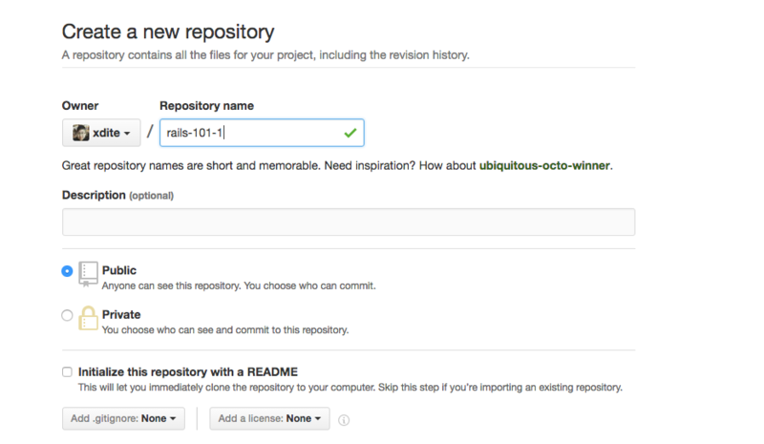Click the green checkmark validation icon
Viewport: 764px width, 444px height.
tap(350, 133)
